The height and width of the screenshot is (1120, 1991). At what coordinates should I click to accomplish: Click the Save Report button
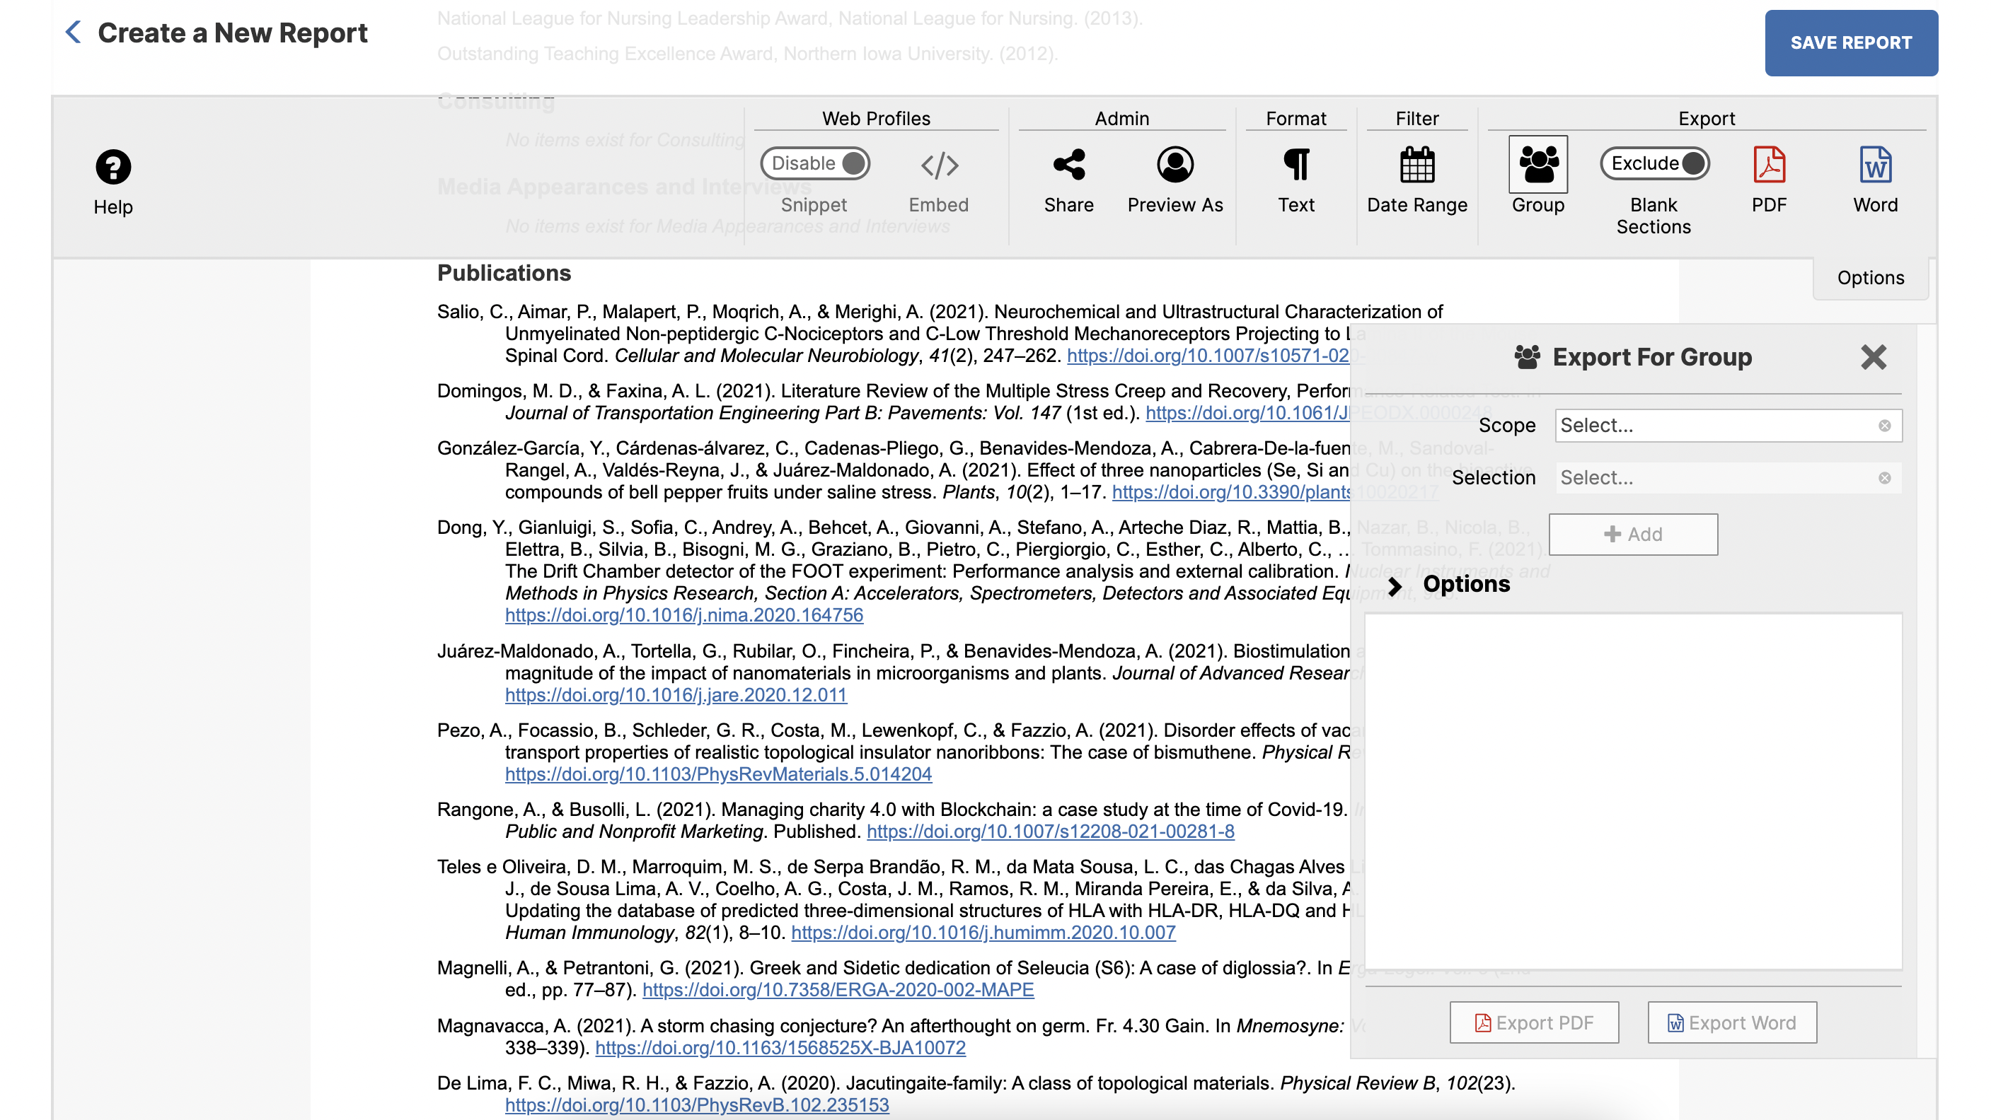1851,42
